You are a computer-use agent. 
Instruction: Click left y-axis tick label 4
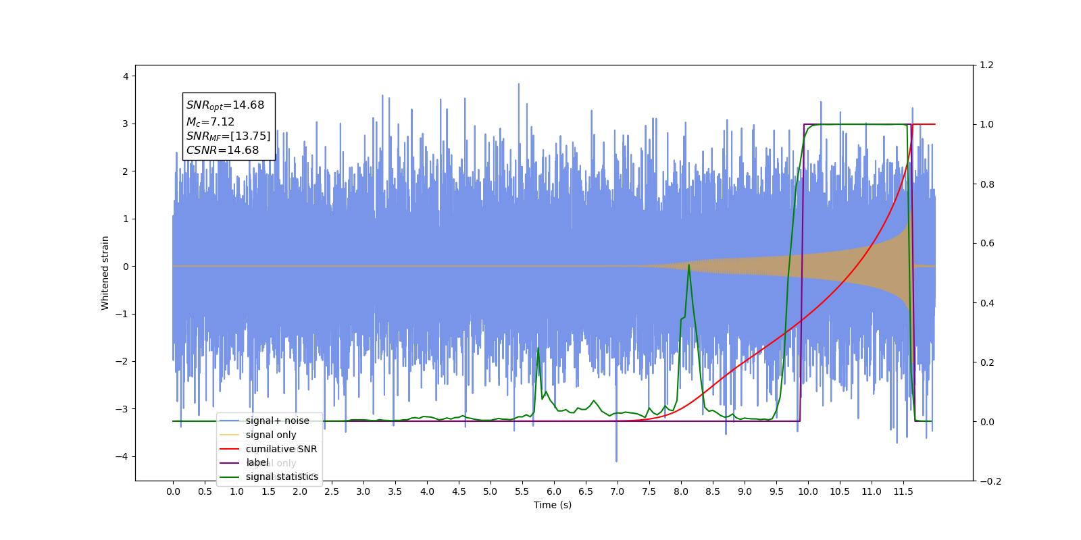[x=126, y=76]
